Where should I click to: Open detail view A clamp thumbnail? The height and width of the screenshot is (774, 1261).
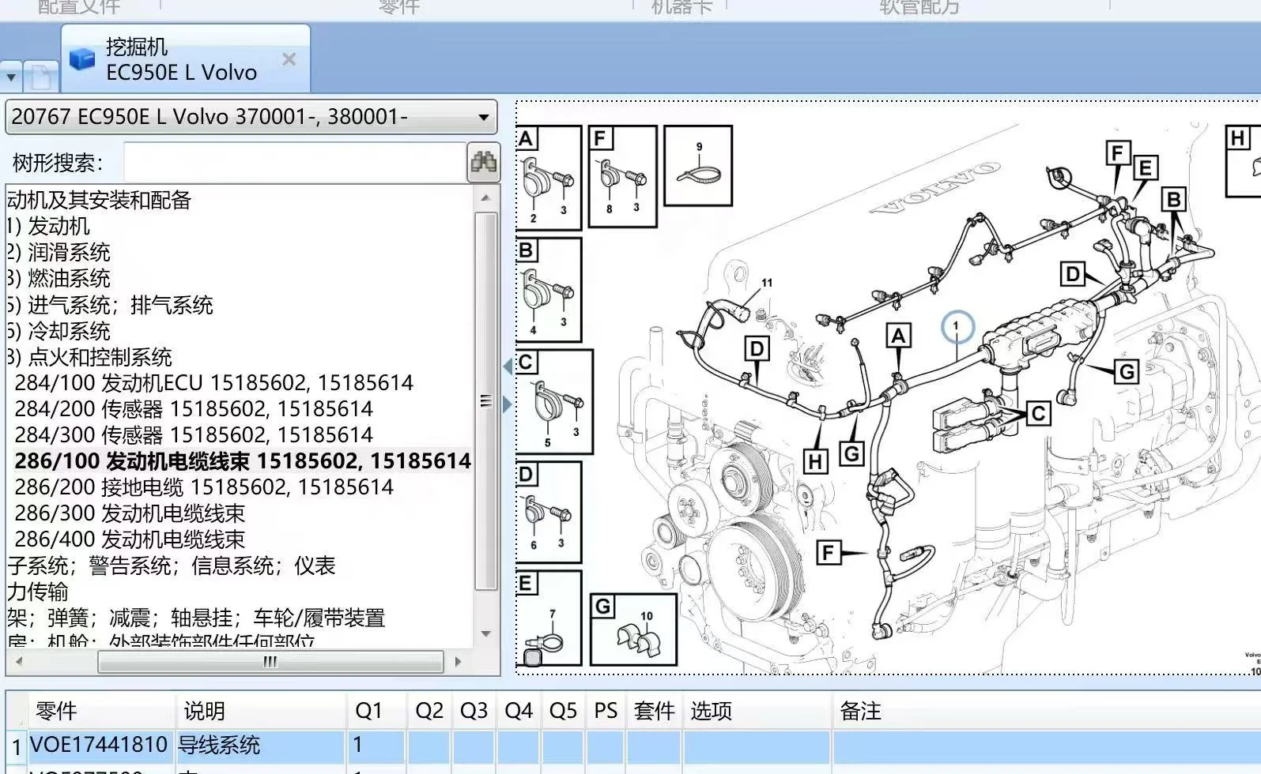click(549, 178)
